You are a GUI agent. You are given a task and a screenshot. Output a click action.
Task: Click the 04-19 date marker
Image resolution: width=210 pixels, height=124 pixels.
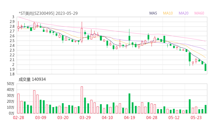[x=129, y=118]
